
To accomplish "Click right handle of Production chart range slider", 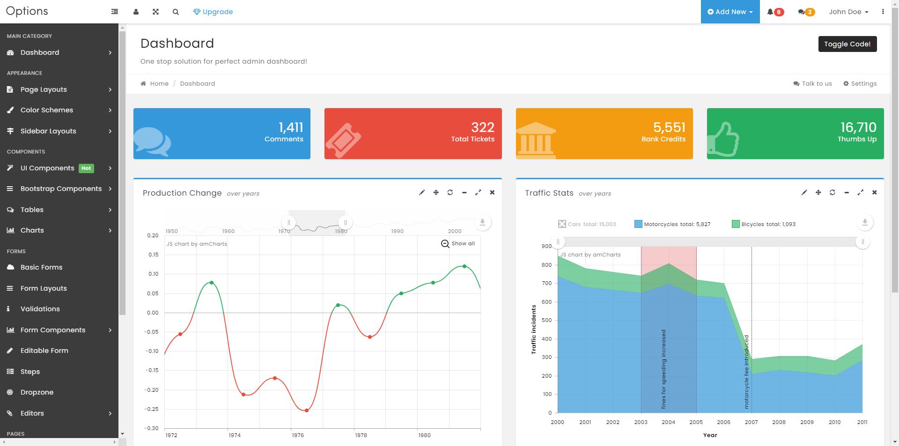I will [x=345, y=222].
